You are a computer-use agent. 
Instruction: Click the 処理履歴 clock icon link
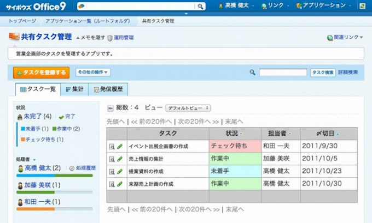coord(72,168)
